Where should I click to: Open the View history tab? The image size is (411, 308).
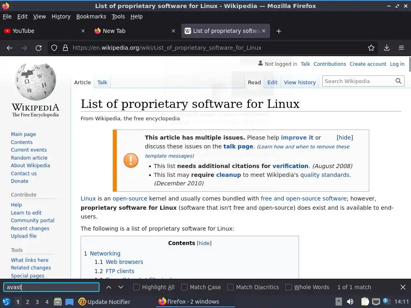point(299,82)
